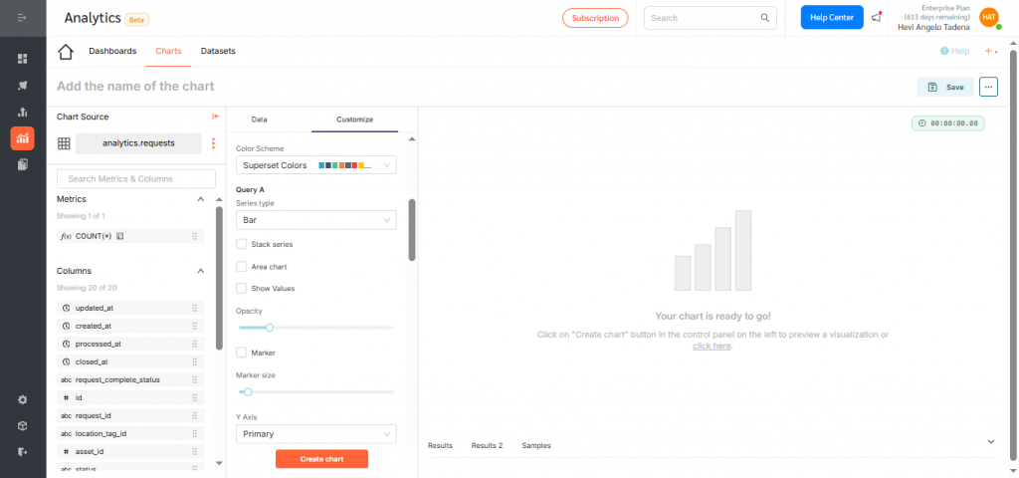Screen dimensions: 1019x478
Task: Click the settings gear in left sidebar
Action: (22, 399)
